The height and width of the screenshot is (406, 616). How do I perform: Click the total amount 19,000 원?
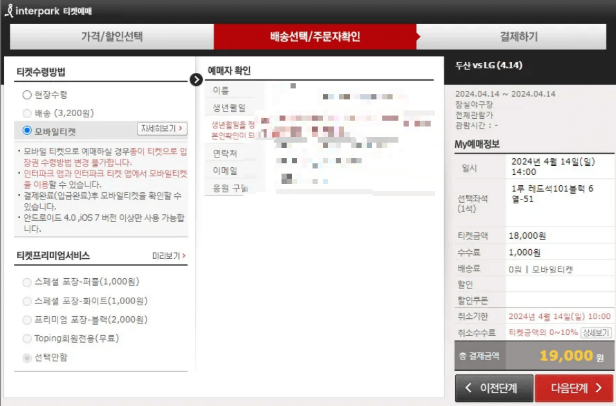pos(571,356)
